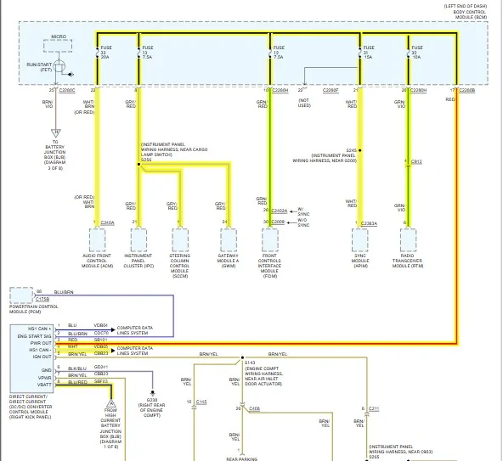The image size is (503, 461).
Task: Select the Powertrain Control Module box
Action: tap(21, 295)
